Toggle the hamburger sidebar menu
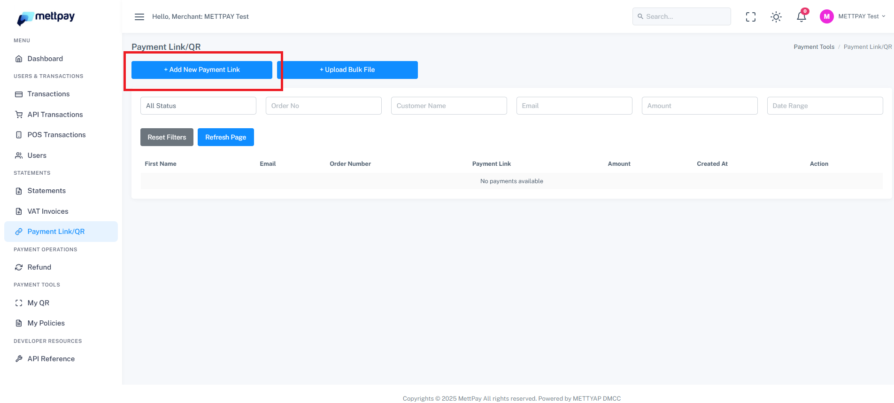This screenshot has width=894, height=403. click(139, 16)
